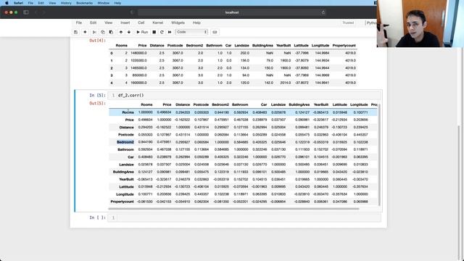Click the Out[5] output prompt area
464x261 pixels.
coord(97,103)
